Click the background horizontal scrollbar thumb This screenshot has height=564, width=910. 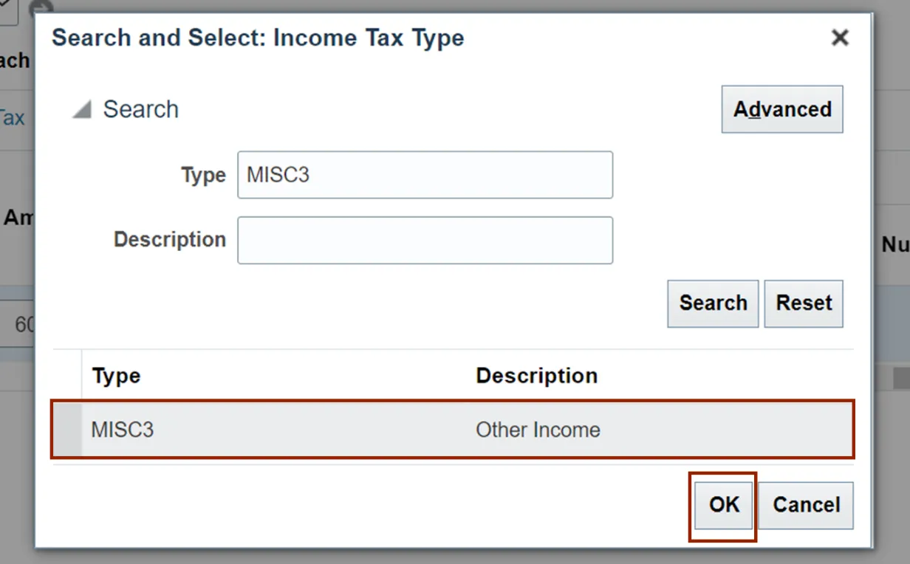click(x=901, y=378)
